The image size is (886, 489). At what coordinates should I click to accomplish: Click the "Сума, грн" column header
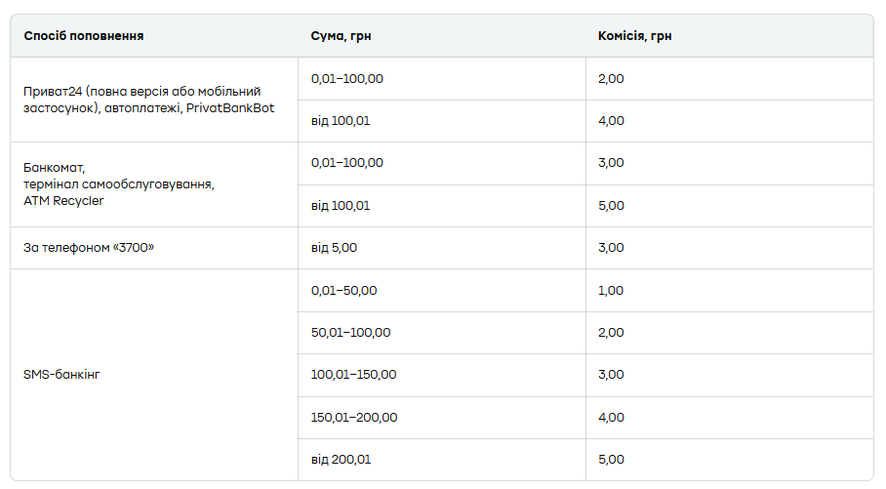coord(341,36)
